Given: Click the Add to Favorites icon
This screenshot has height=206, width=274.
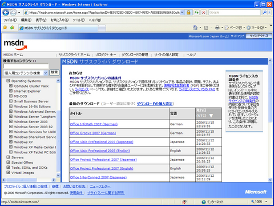Looking at the screenshot, I should (13, 27).
